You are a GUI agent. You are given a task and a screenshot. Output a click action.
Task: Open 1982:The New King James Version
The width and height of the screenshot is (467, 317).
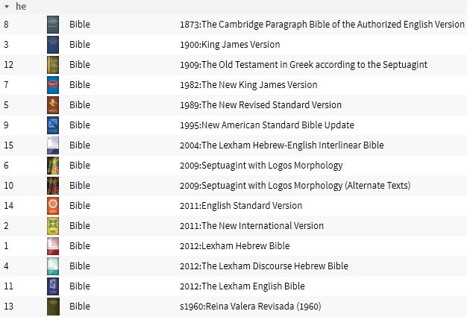point(248,85)
